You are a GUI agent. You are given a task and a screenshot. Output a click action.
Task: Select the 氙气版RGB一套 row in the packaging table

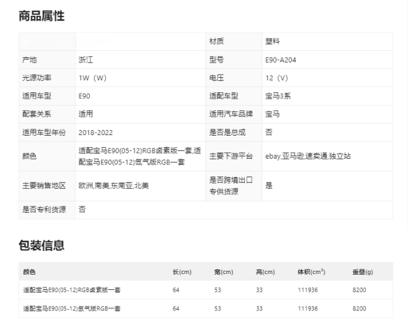71,308
